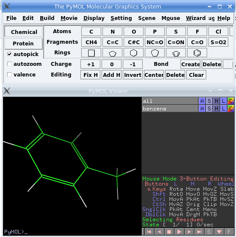
Task: Open Label menu for all
Action: click(x=223, y=101)
